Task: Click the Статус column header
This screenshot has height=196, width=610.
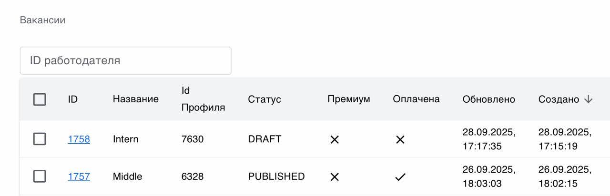Action: 264,99
